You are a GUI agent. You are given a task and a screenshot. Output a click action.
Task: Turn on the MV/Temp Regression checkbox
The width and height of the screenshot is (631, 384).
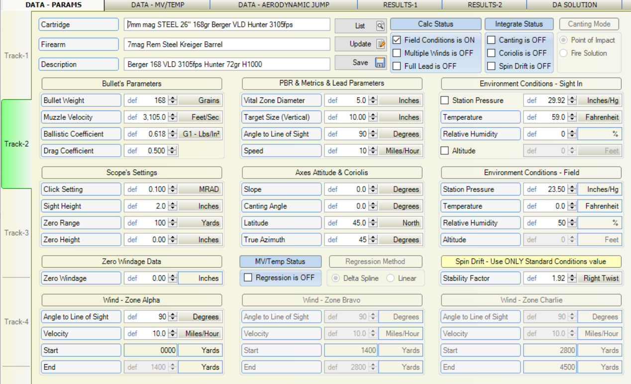point(248,278)
